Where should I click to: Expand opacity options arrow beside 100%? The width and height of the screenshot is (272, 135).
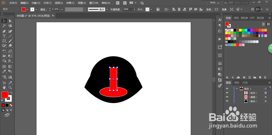(135, 9)
